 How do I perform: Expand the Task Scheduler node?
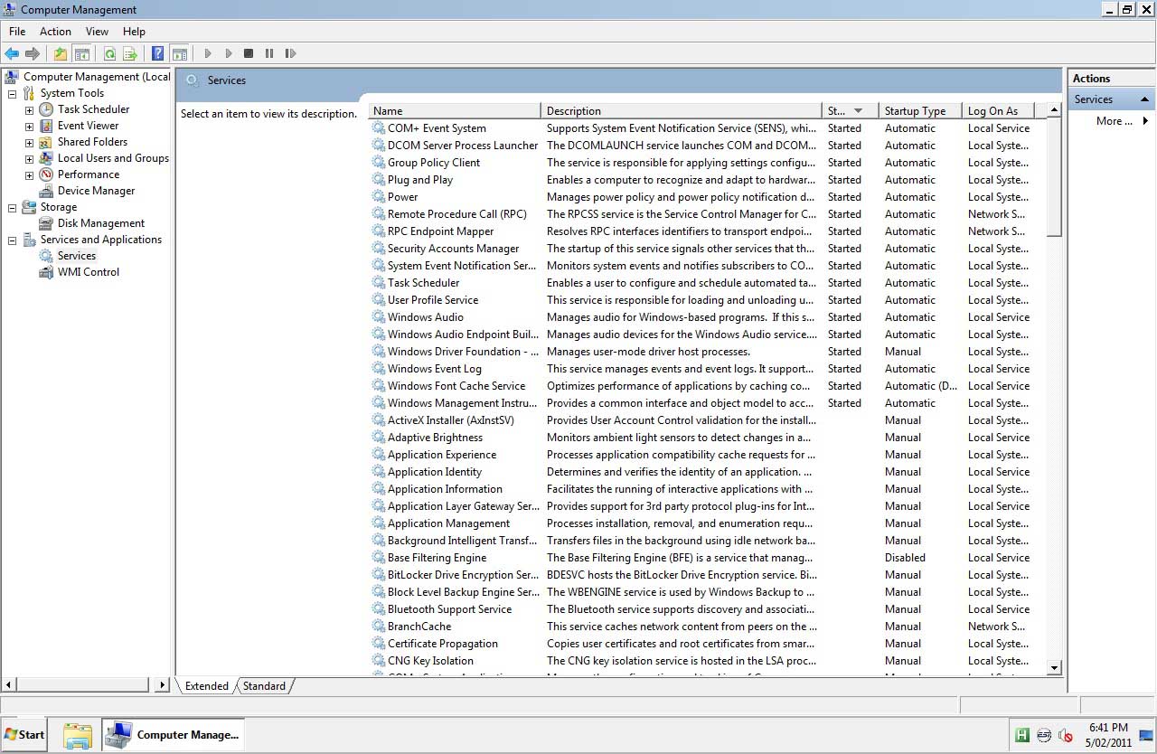point(29,109)
